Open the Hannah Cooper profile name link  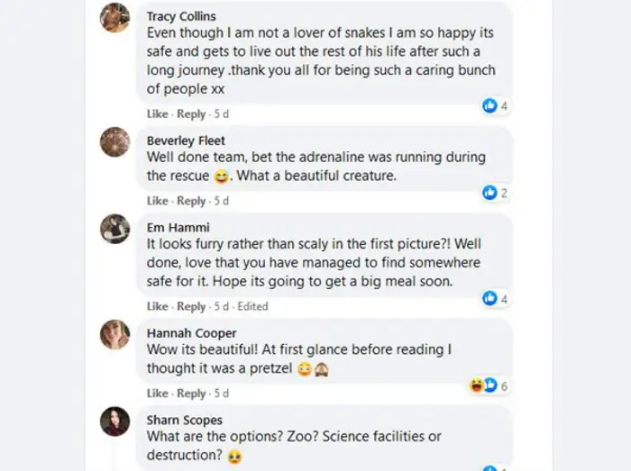(x=191, y=333)
